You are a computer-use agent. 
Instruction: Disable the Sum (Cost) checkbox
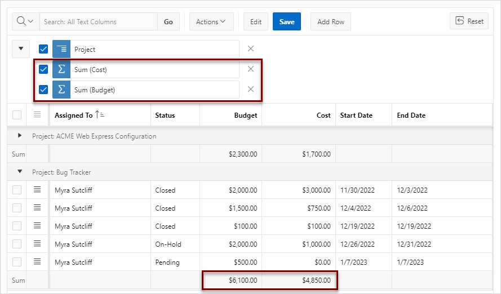[x=43, y=69]
